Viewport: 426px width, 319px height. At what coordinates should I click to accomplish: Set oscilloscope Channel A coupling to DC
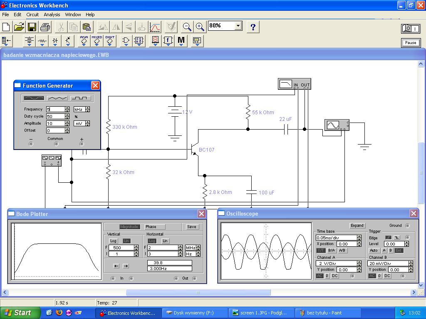pos(335,276)
